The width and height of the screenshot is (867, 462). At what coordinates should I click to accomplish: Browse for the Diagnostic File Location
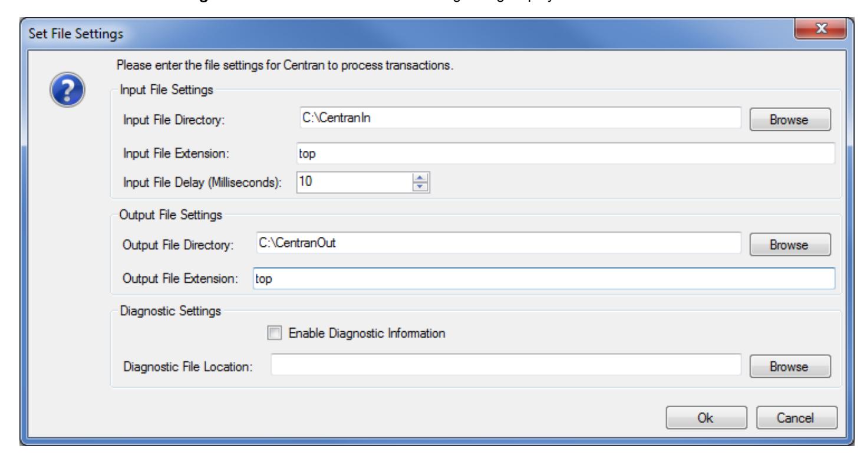[x=789, y=367]
